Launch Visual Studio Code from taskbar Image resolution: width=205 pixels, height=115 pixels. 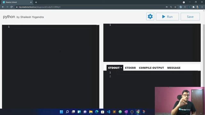point(109,112)
